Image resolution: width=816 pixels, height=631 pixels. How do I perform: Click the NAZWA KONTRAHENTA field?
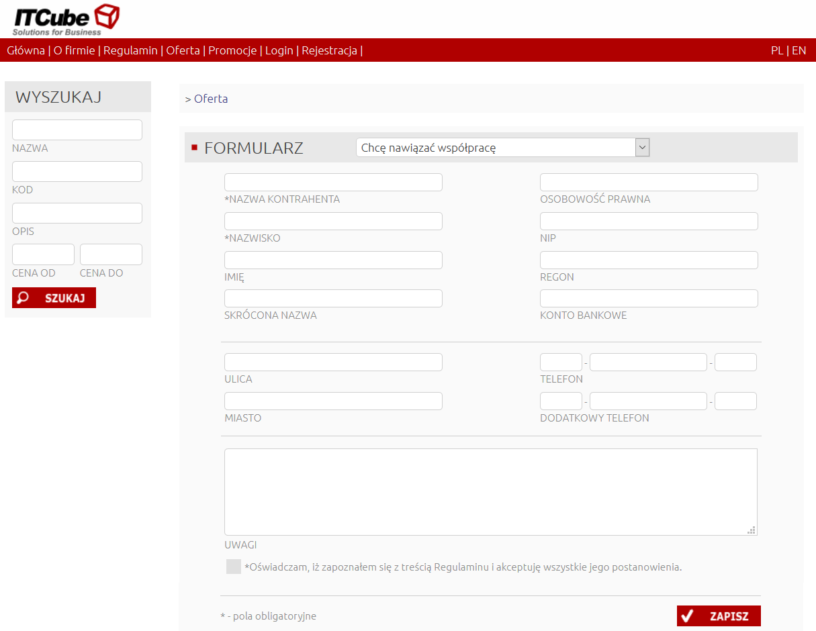(333, 183)
